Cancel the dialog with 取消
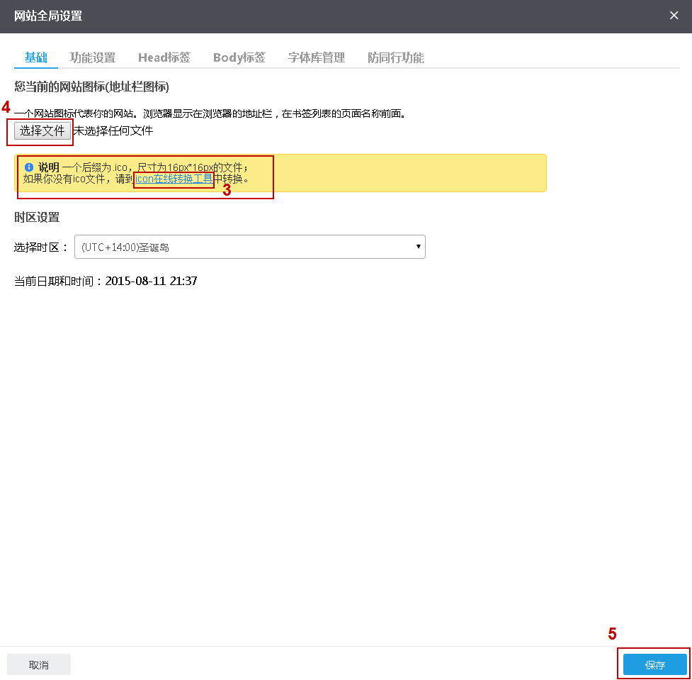 [38, 664]
